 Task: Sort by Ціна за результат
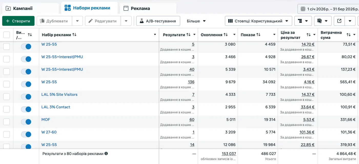pos(308,35)
